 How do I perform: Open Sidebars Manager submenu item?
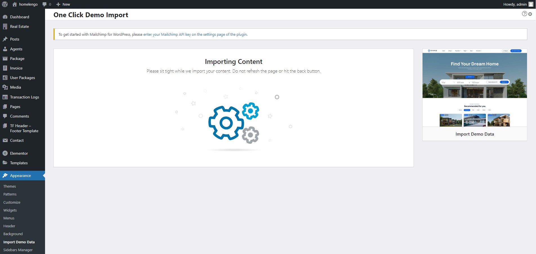[18, 250]
